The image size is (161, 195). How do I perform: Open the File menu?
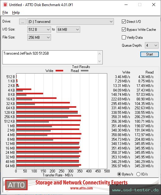5,13
